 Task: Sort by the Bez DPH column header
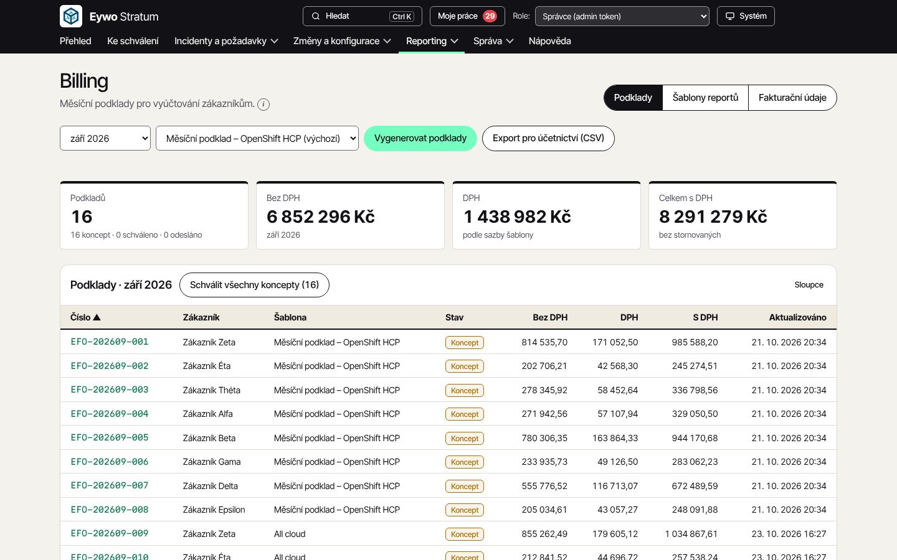(550, 317)
